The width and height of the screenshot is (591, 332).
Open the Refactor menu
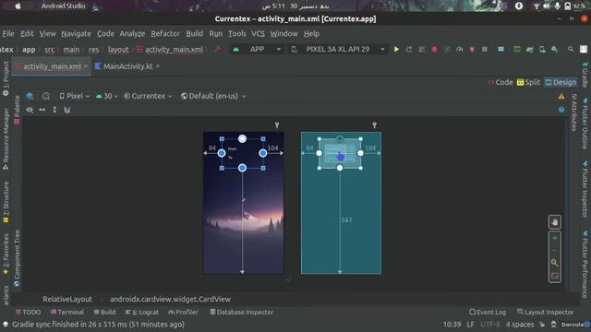(165, 33)
